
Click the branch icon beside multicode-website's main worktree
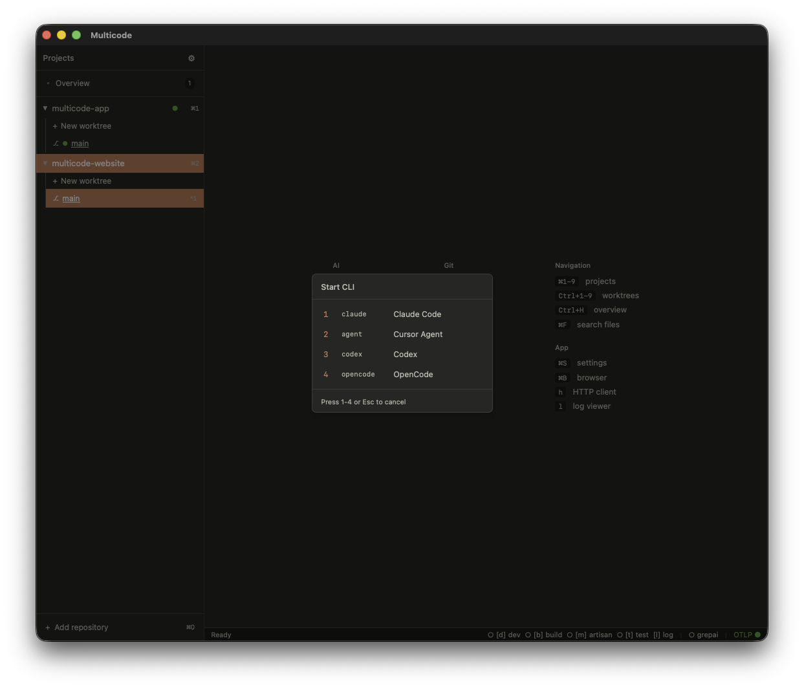(x=56, y=198)
